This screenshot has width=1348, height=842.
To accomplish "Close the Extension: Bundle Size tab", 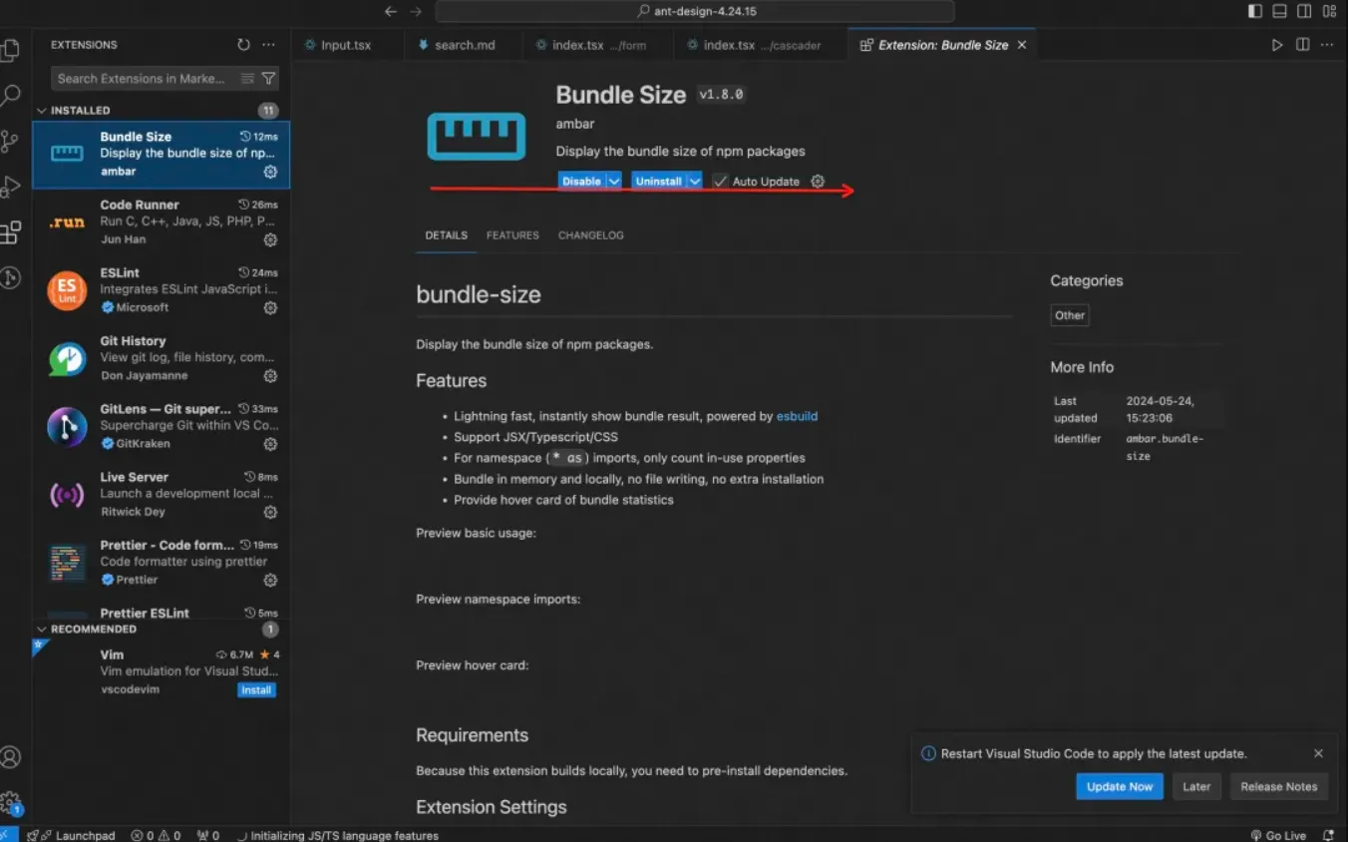I will [x=1022, y=45].
